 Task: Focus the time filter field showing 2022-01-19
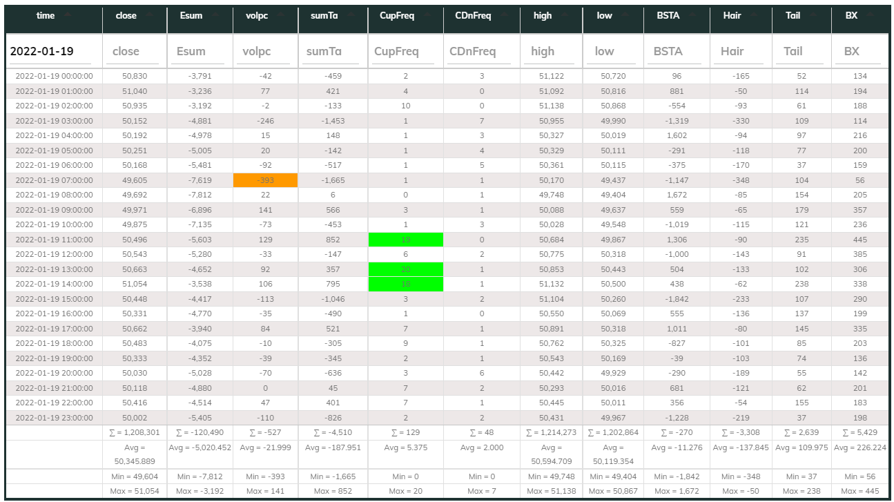click(x=50, y=52)
